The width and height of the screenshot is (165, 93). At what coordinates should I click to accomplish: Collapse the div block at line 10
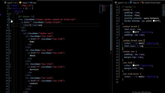(x=10, y=30)
